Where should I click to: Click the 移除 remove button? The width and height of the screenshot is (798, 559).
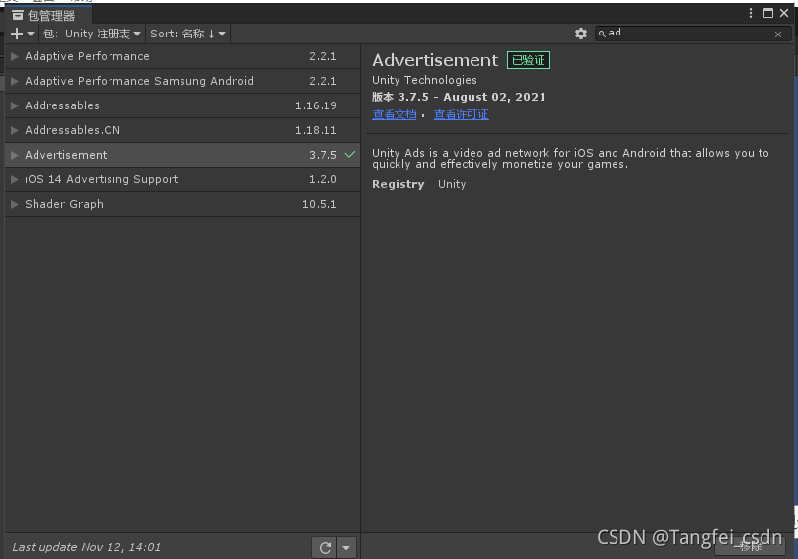751,547
